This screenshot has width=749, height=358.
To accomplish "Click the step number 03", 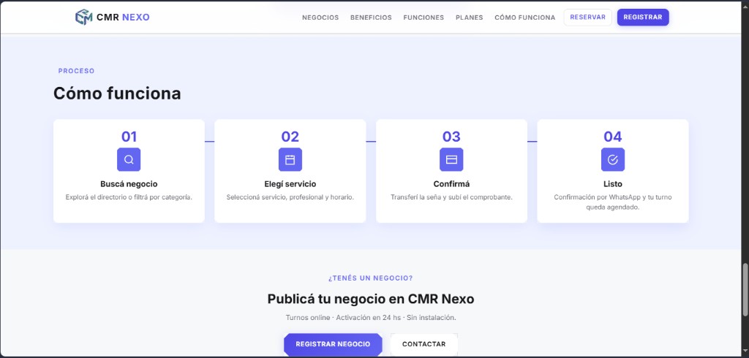I will [x=451, y=137].
